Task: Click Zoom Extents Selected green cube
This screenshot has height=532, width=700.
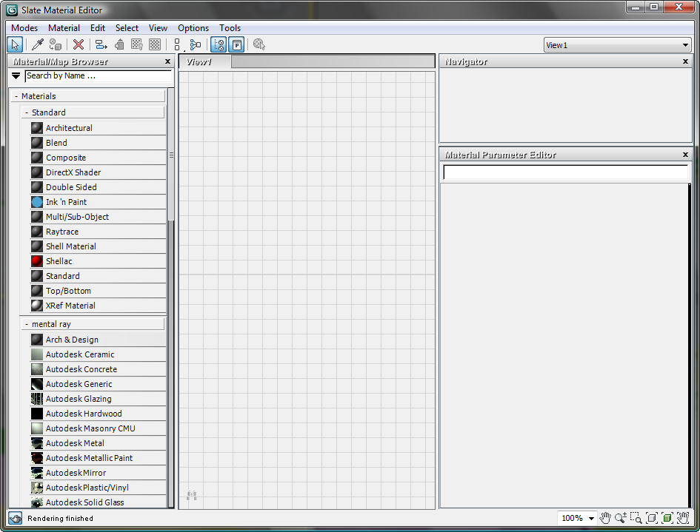Action: pyautogui.click(x=667, y=518)
